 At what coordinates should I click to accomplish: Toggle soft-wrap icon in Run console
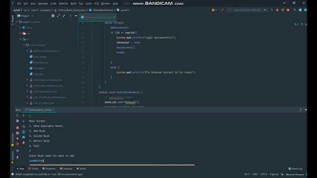23,127
